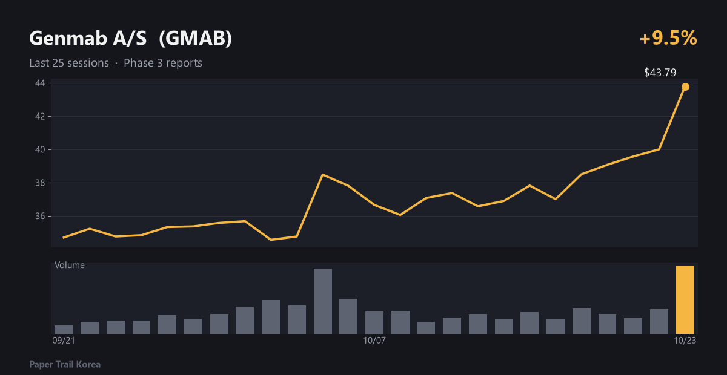Click the first volume bar above 09/21

[64, 330]
